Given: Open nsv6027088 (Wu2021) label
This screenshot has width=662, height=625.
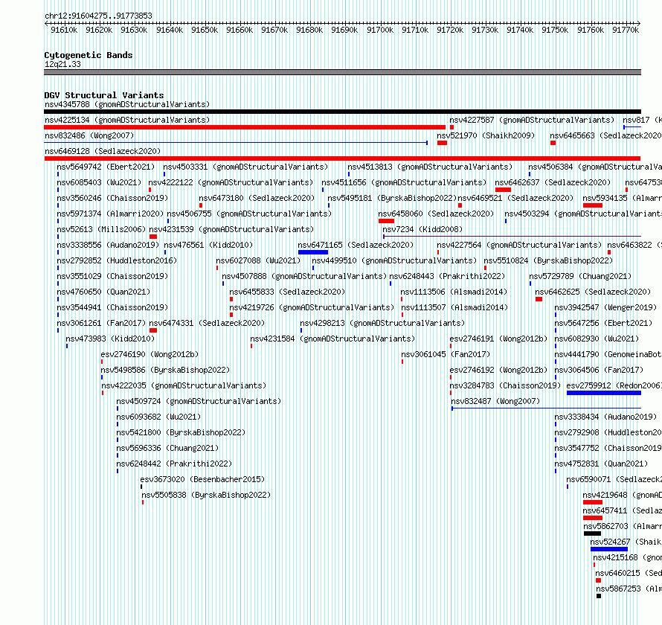Looking at the screenshot, I should pyautogui.click(x=258, y=260).
